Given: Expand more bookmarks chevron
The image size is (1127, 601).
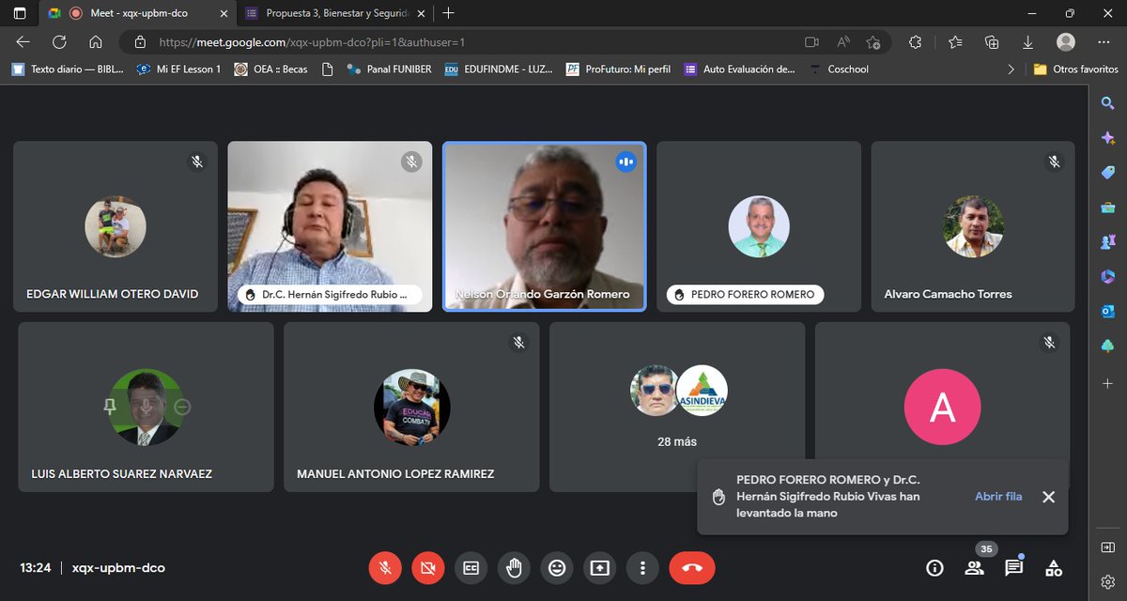Looking at the screenshot, I should (x=1011, y=69).
